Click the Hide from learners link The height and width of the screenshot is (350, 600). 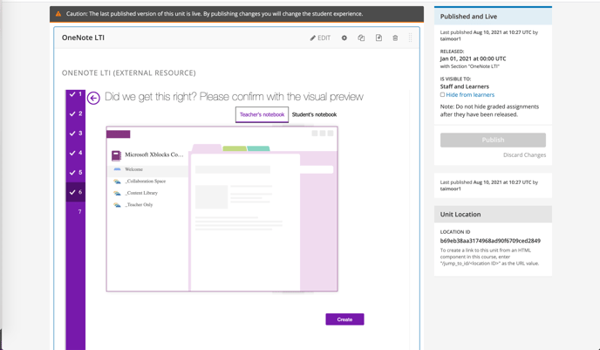470,94
